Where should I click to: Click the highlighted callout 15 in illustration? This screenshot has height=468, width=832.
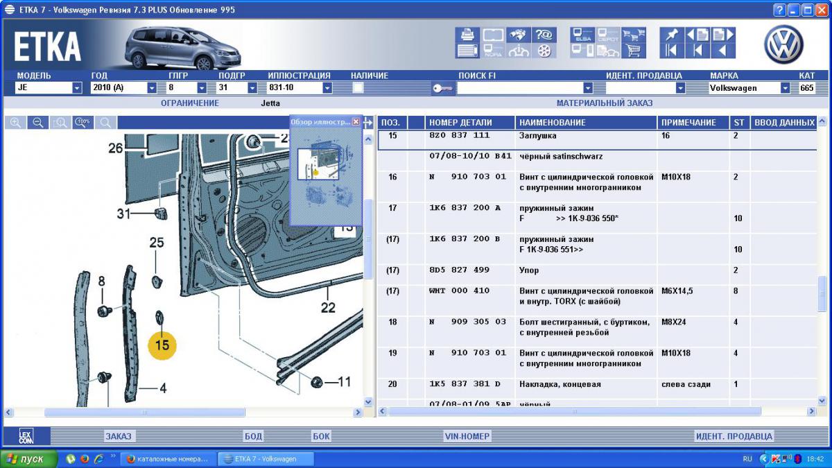(x=162, y=345)
